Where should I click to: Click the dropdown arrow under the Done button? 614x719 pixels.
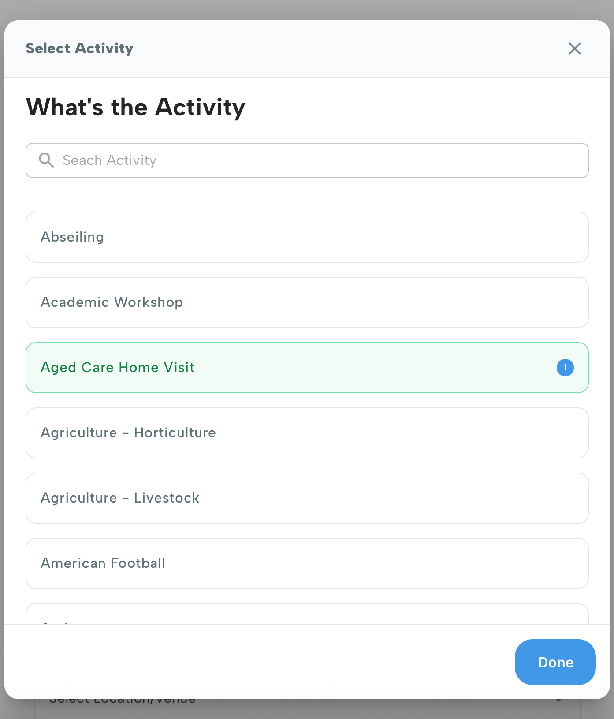tap(558, 702)
